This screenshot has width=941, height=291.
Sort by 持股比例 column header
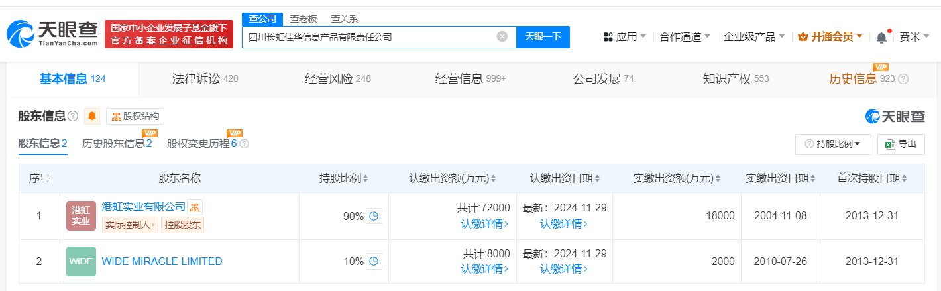click(x=344, y=178)
